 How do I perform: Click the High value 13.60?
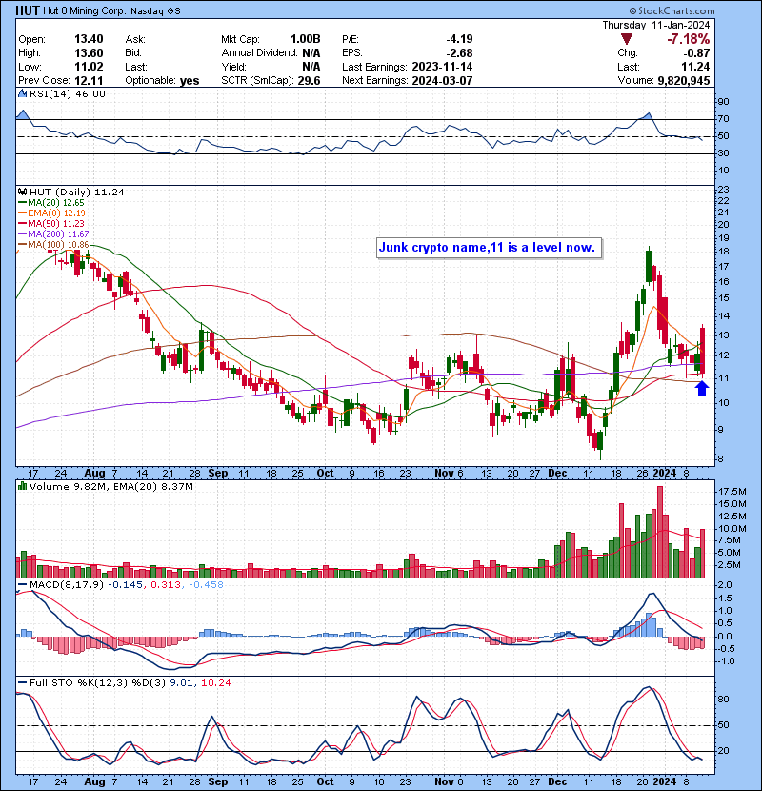[x=89, y=53]
